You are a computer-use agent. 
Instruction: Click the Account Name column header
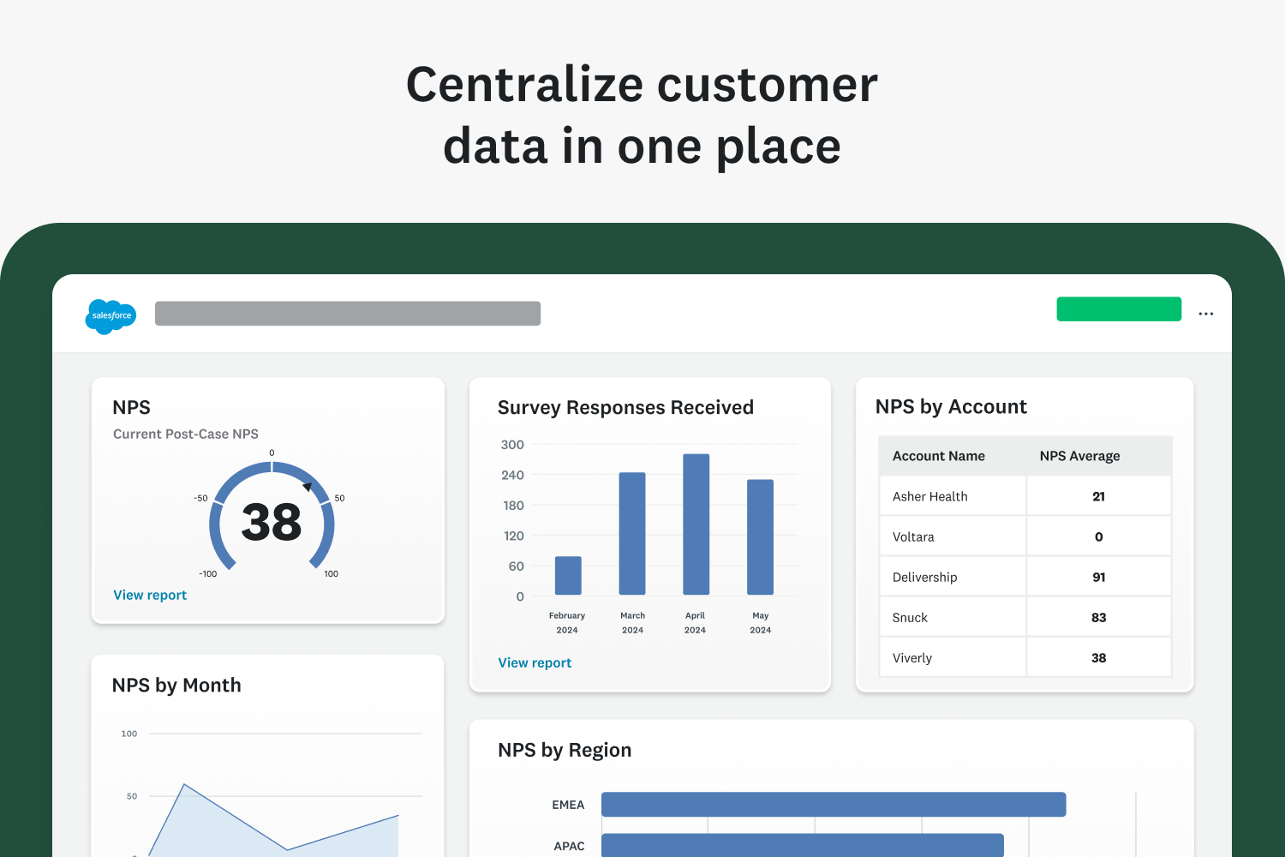pyautogui.click(x=938, y=456)
